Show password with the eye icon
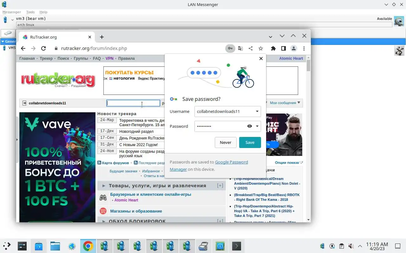The height and width of the screenshot is (253, 406). (250, 126)
